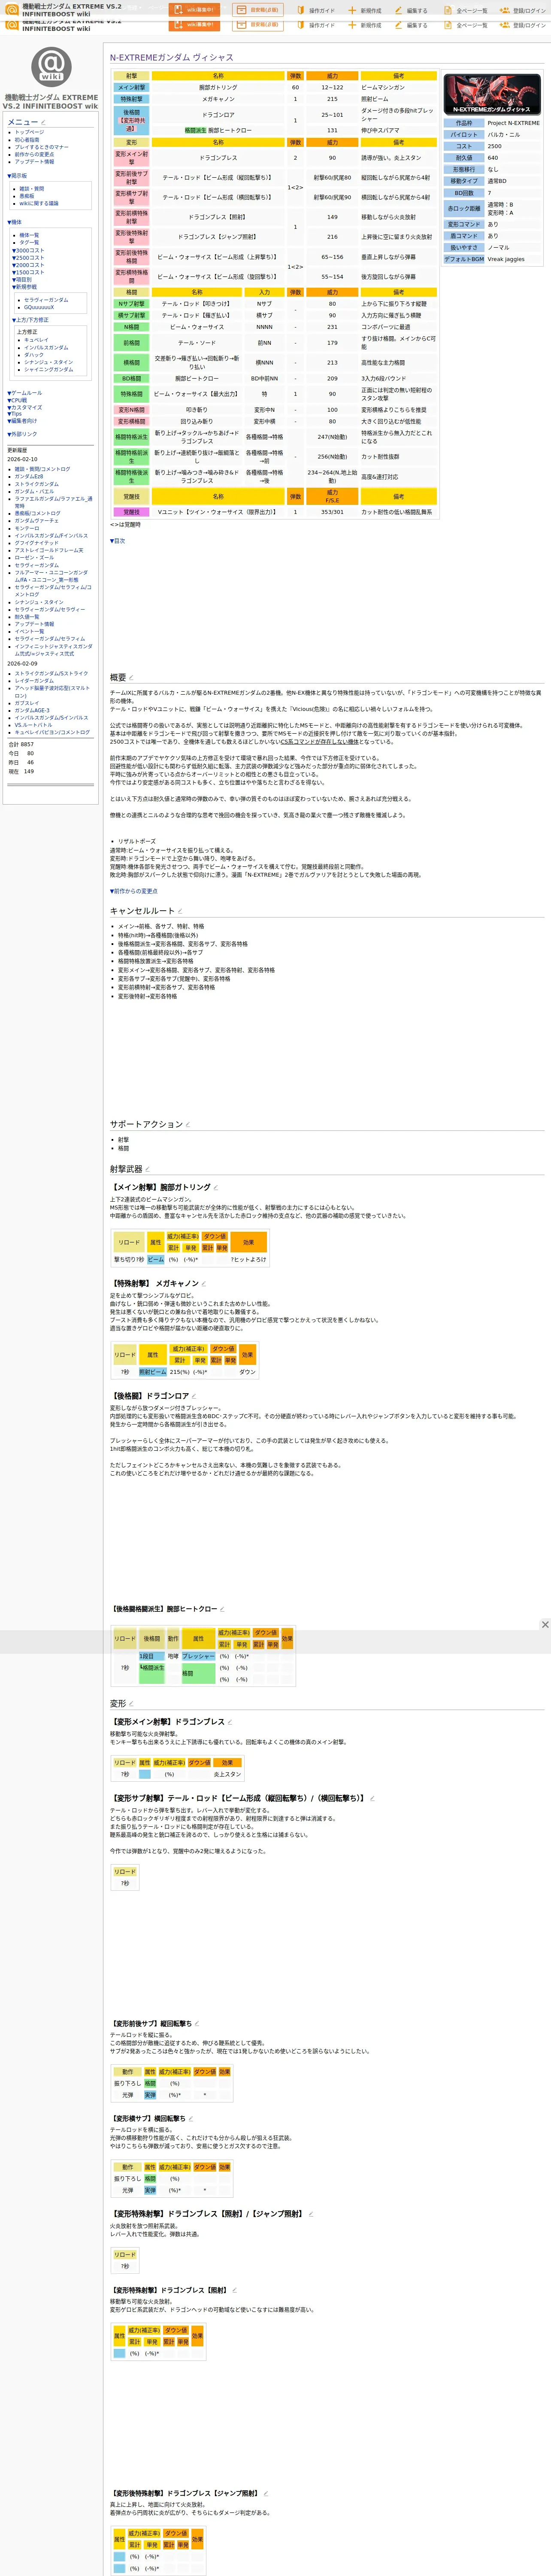This screenshot has height=2576, width=551.
Task: Open the 雑談・質問 board link
Action: pos(32,189)
